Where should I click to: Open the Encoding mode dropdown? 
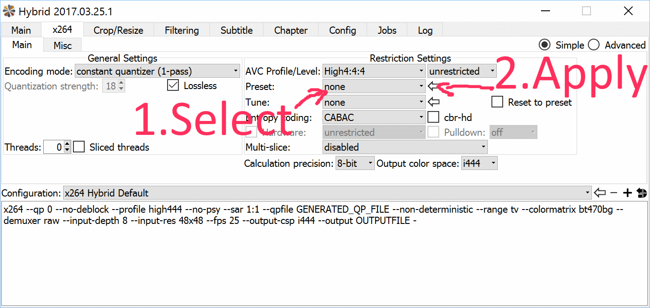click(x=157, y=71)
